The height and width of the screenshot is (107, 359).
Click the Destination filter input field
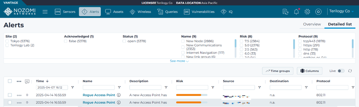pos(285,87)
